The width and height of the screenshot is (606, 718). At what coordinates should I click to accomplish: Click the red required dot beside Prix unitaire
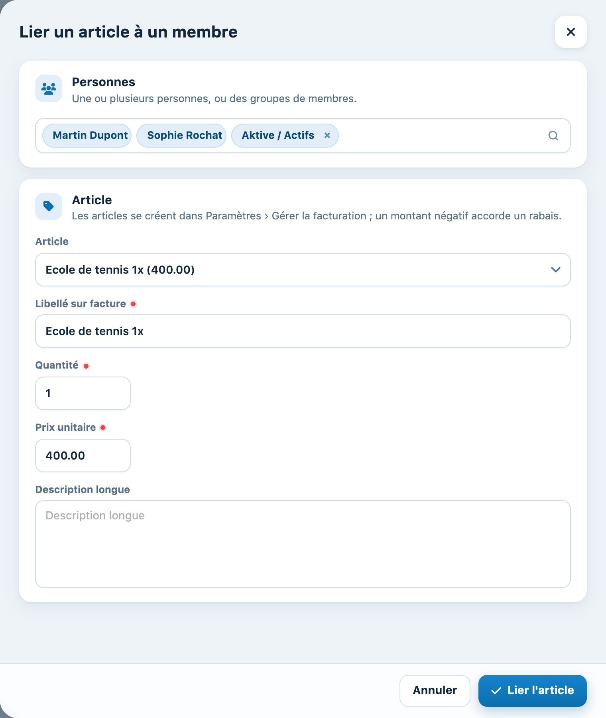click(103, 428)
